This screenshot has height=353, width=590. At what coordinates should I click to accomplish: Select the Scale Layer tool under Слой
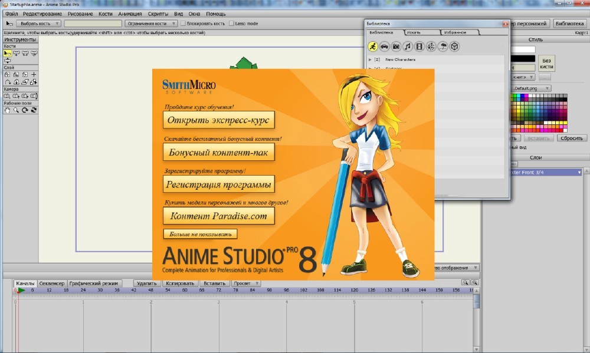click(16, 74)
